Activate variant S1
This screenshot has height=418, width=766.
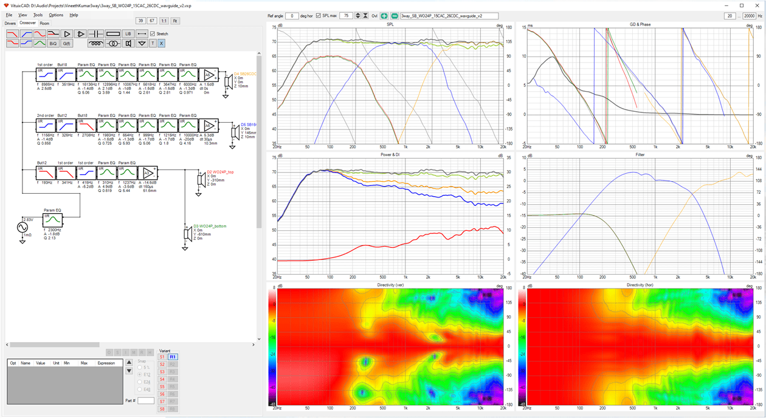[x=162, y=357]
